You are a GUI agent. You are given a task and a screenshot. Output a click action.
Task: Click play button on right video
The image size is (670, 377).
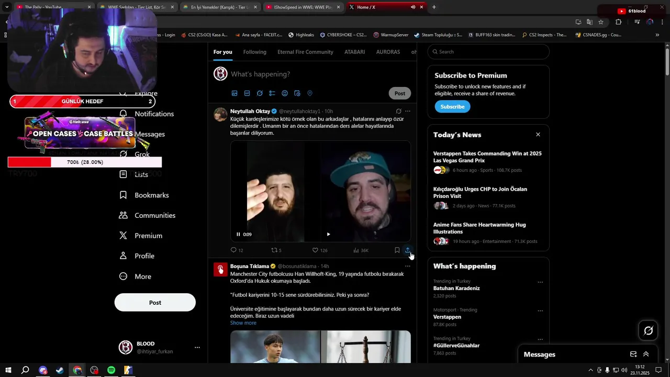pyautogui.click(x=328, y=234)
